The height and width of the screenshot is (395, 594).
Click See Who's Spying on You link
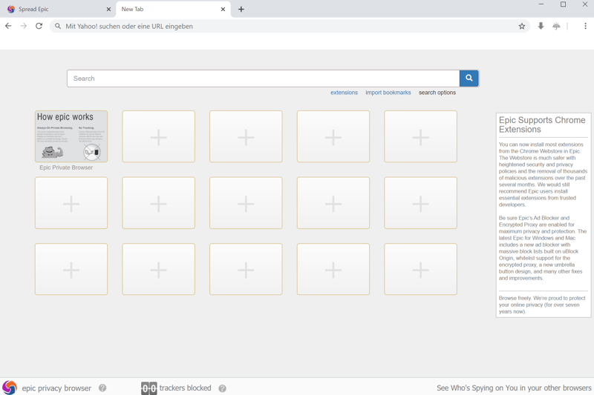pyautogui.click(x=514, y=388)
